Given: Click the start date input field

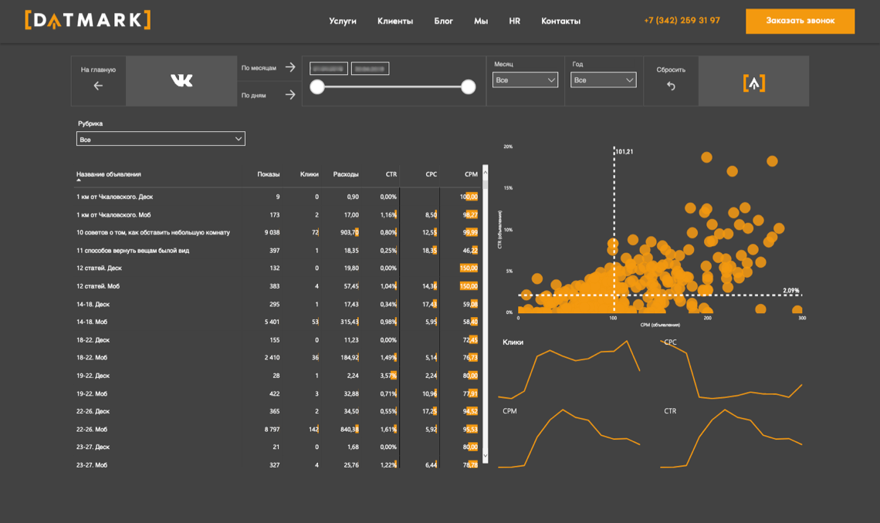Looking at the screenshot, I should pyautogui.click(x=329, y=69).
